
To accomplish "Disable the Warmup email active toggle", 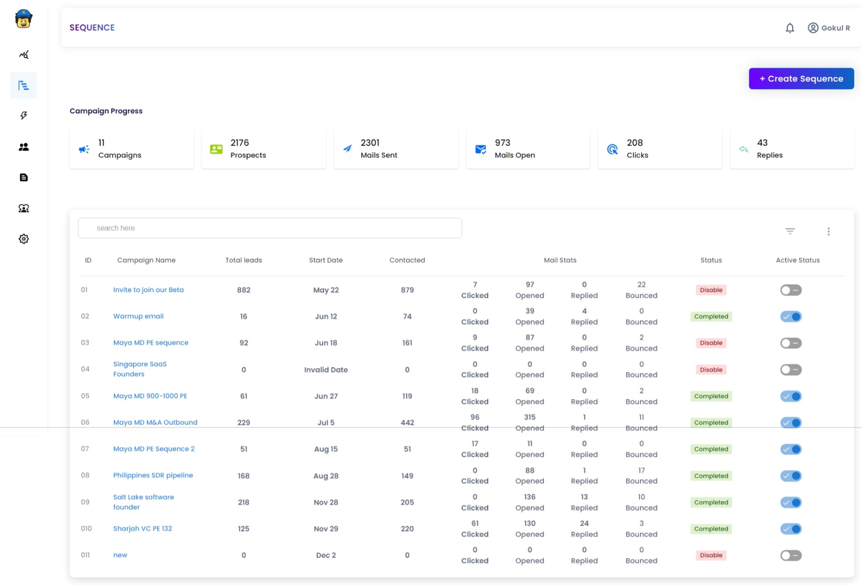I will tap(790, 317).
